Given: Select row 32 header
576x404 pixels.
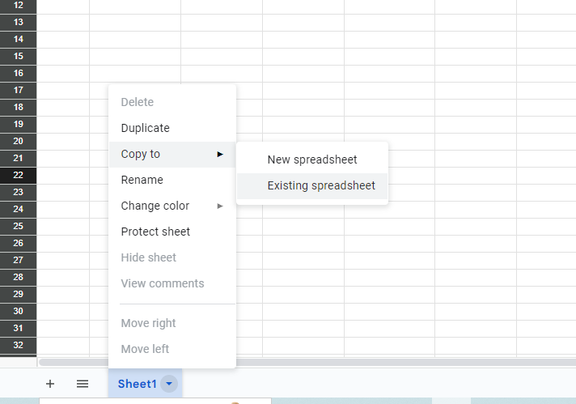Looking at the screenshot, I should [18, 345].
